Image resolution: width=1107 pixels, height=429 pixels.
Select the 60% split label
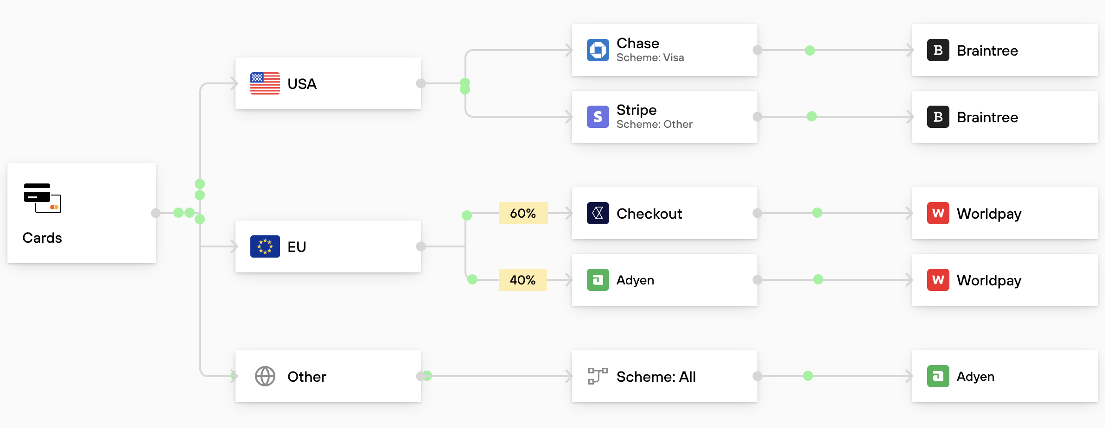(x=523, y=213)
